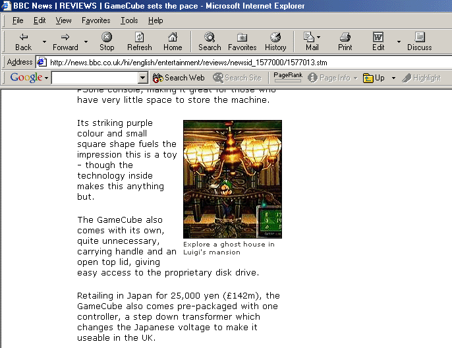Open the Help menu
Viewport: 452px width, 348px height.
tap(155, 20)
